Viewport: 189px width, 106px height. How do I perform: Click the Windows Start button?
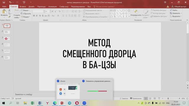pos(4,103)
